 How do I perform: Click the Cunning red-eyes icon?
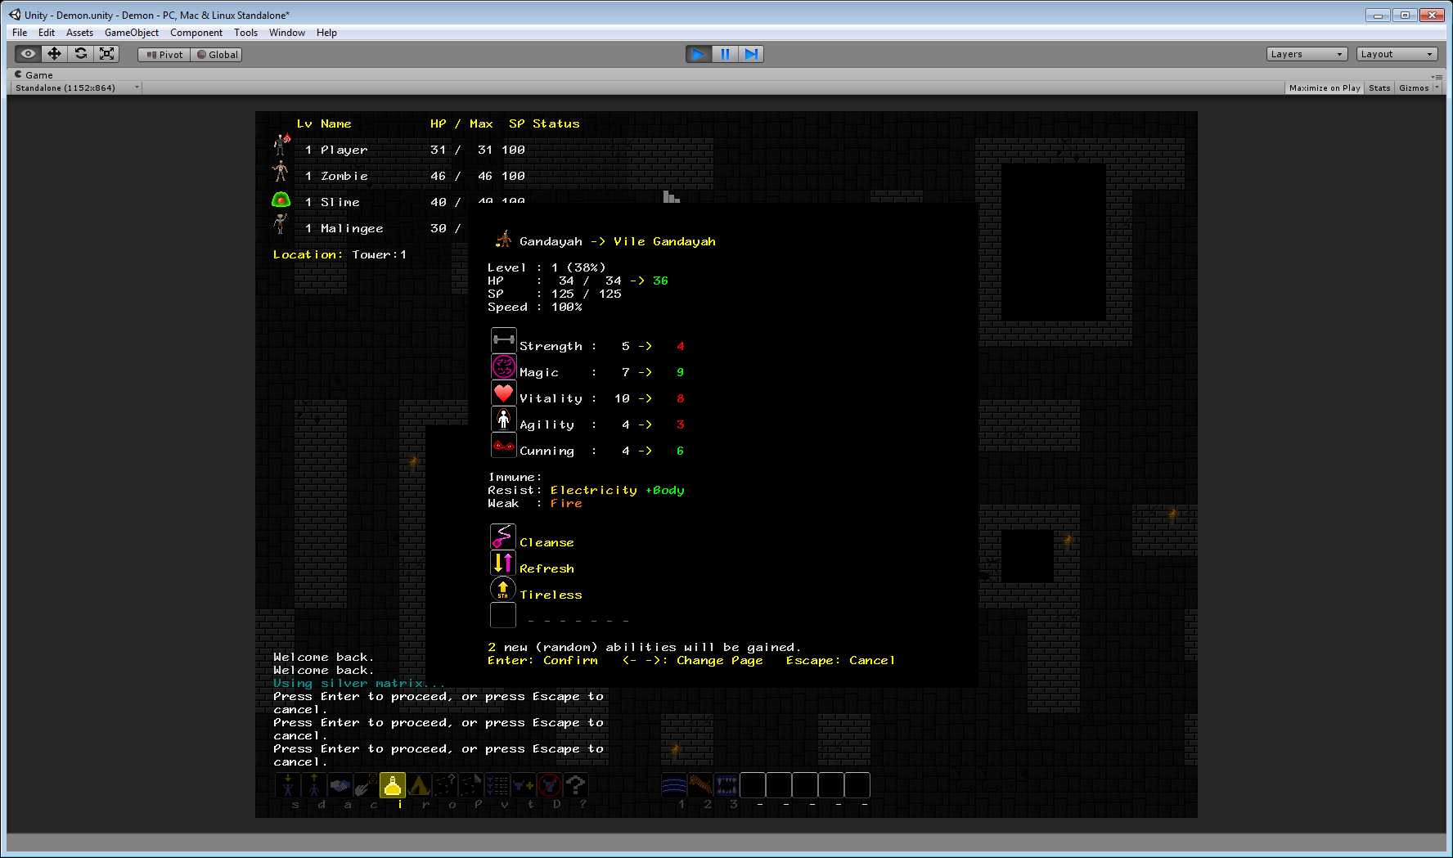[503, 445]
